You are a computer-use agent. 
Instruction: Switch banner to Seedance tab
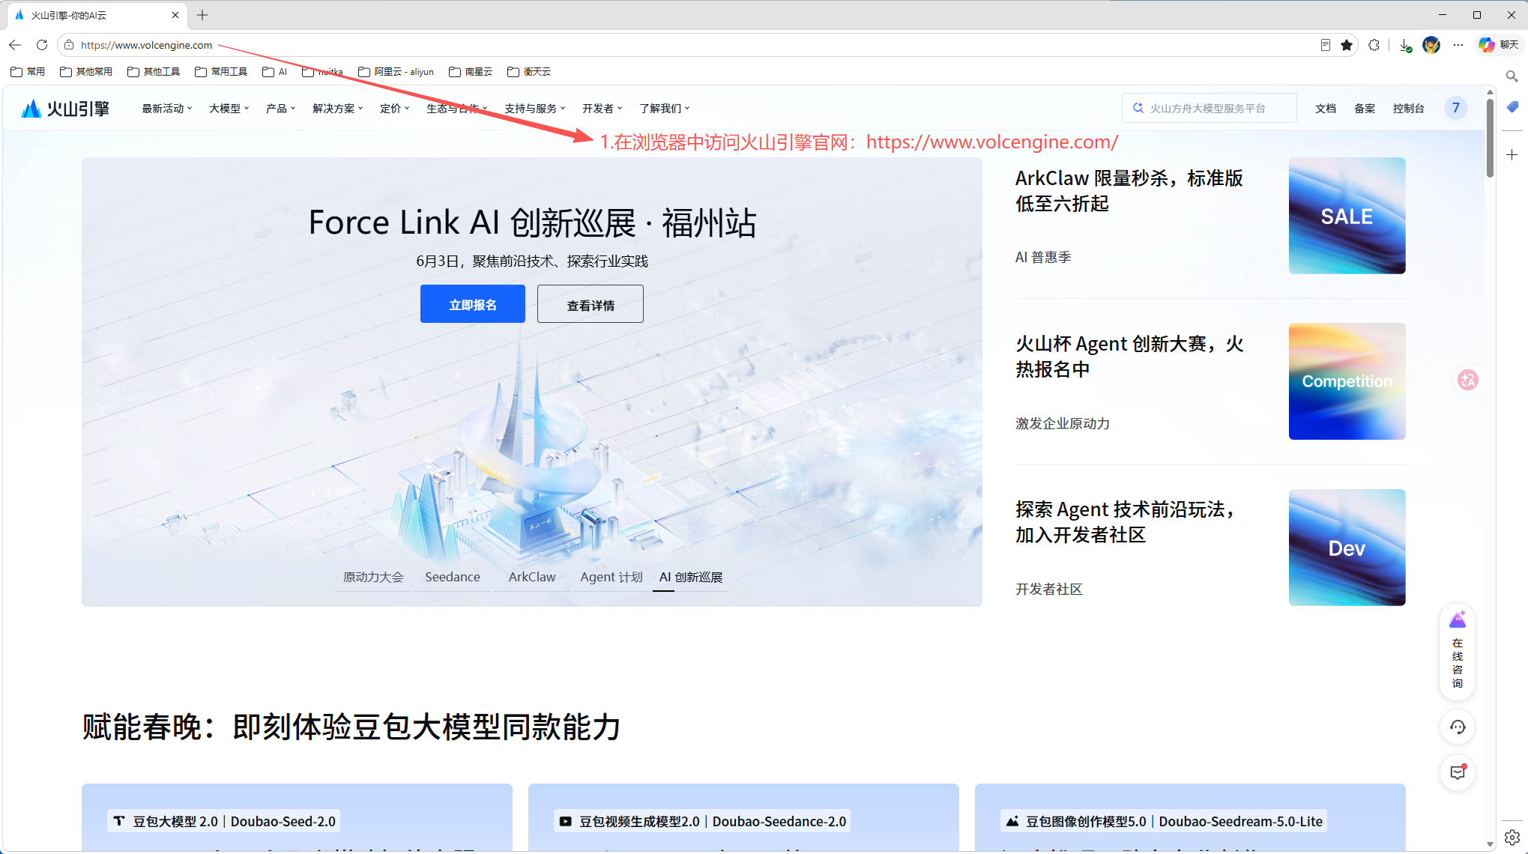[x=453, y=577]
